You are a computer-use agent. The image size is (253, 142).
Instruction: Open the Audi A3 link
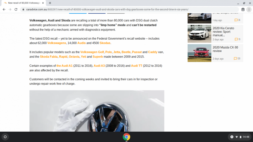pos(99,66)
